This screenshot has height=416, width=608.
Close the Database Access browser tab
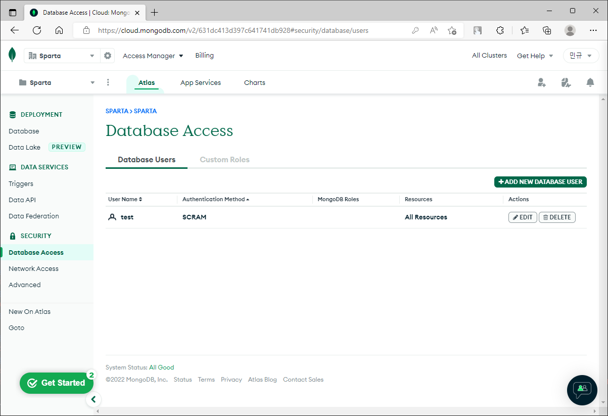pos(137,12)
